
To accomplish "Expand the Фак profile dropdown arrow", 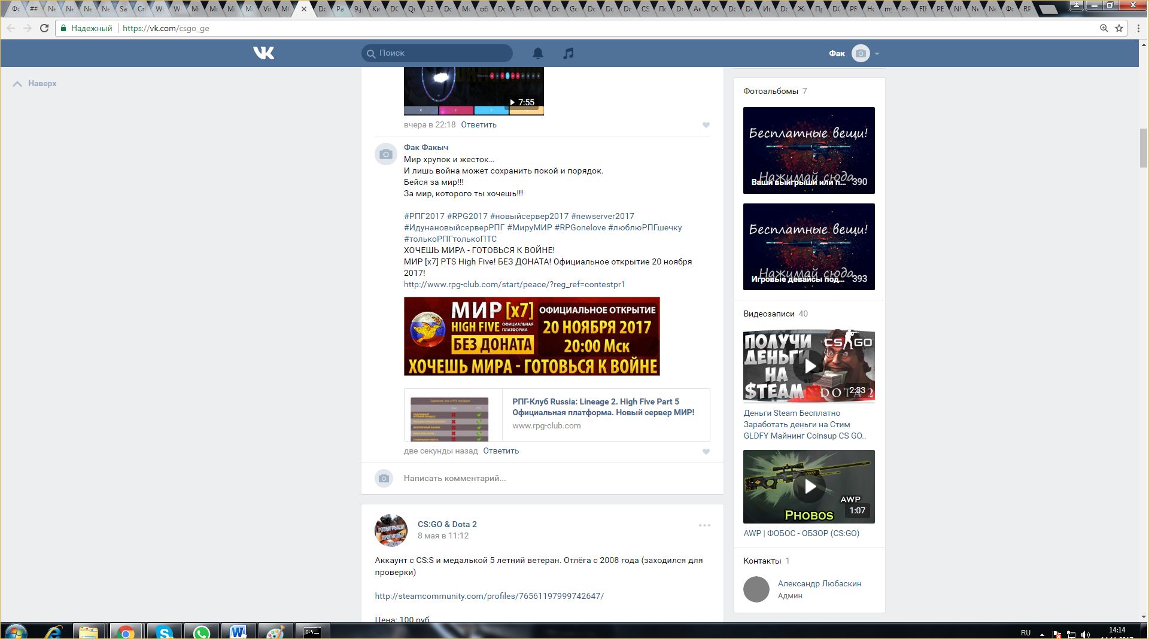I will point(877,54).
